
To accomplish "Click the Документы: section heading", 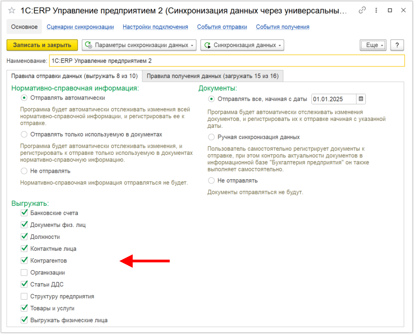I will point(218,88).
